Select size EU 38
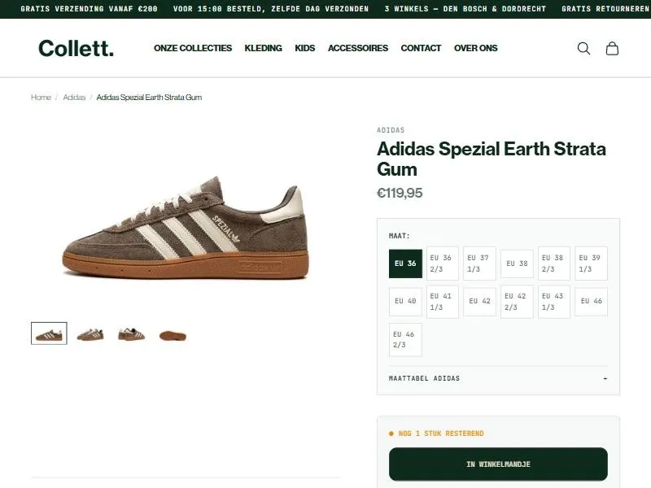The image size is (651, 488). coord(517,264)
